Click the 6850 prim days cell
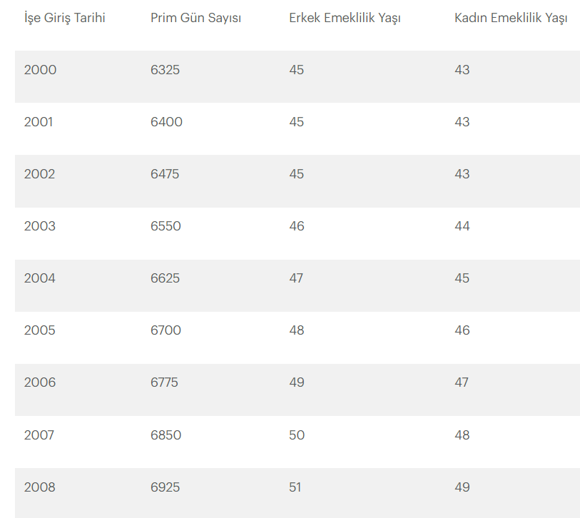This screenshot has width=580, height=518. click(166, 435)
